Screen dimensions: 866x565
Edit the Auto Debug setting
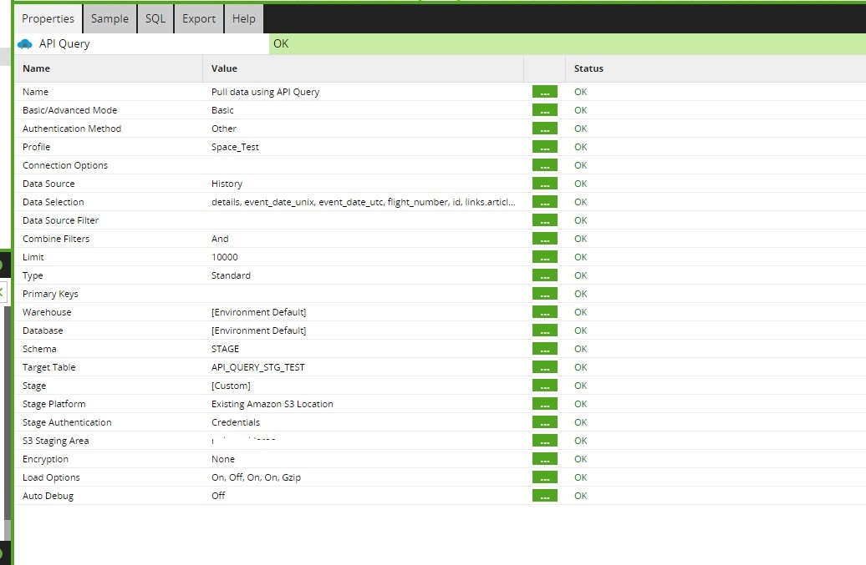(x=544, y=496)
